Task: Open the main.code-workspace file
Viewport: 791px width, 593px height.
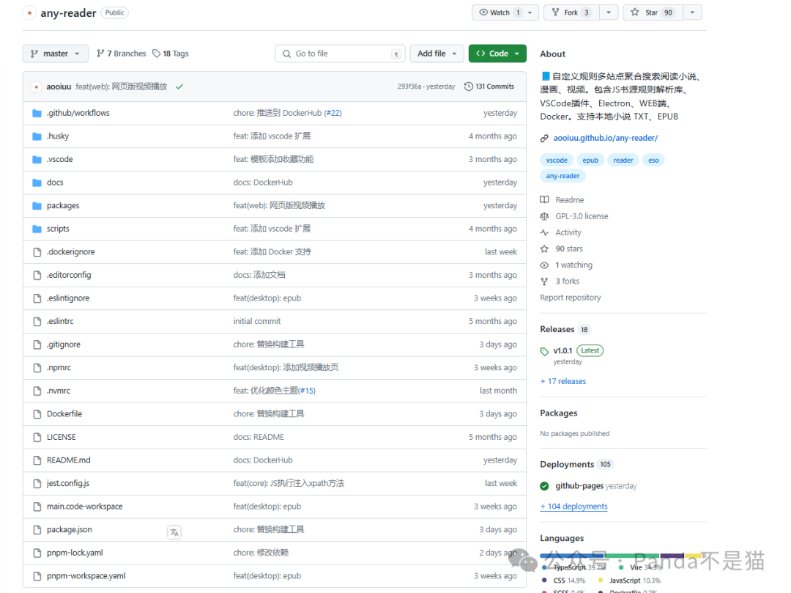Action: (x=85, y=507)
